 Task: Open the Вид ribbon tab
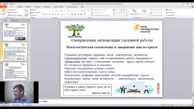click(x=82, y=7)
